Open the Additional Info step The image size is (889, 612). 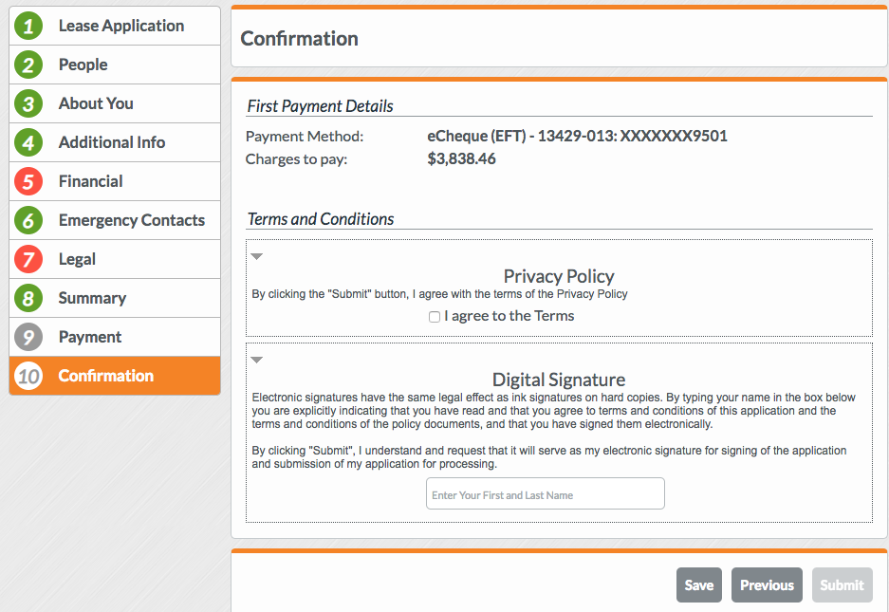pos(111,143)
